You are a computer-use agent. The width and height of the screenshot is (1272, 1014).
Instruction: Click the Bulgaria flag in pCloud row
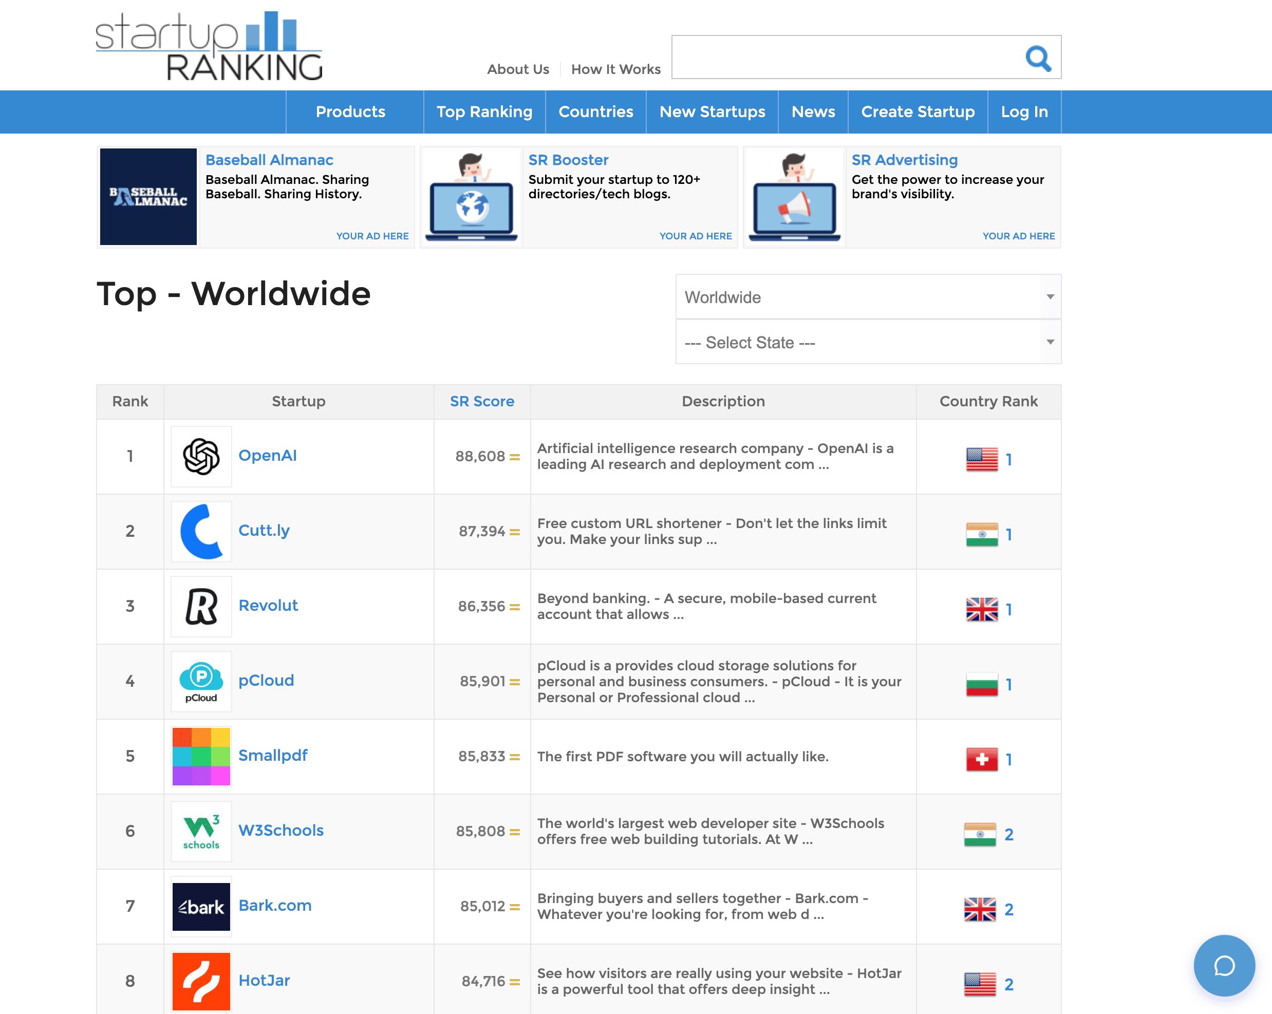click(981, 684)
